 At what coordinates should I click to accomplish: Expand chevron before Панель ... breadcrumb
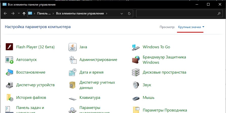click(34, 14)
